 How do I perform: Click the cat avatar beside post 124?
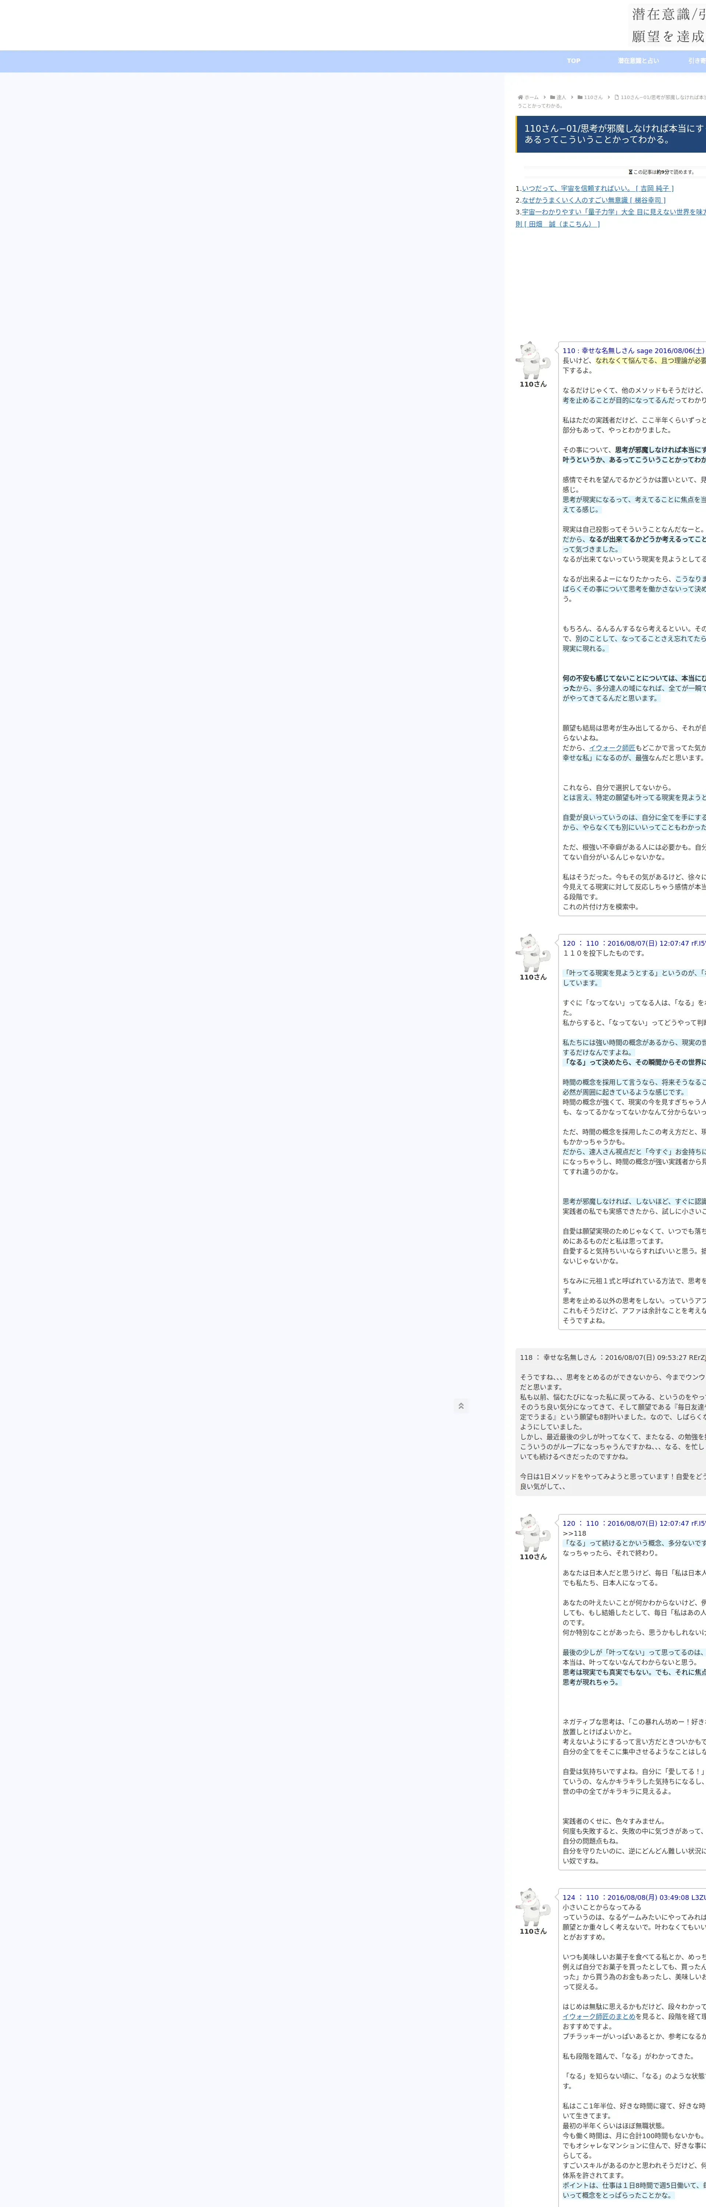[533, 1907]
